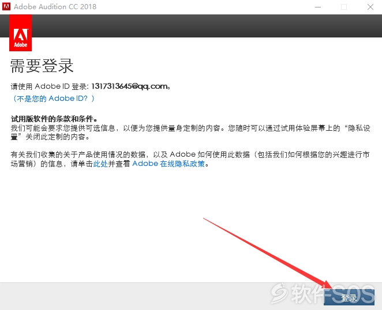The image size is (382, 310).
Task: Click the Adobe Audition title bar icon
Action: (6, 6)
